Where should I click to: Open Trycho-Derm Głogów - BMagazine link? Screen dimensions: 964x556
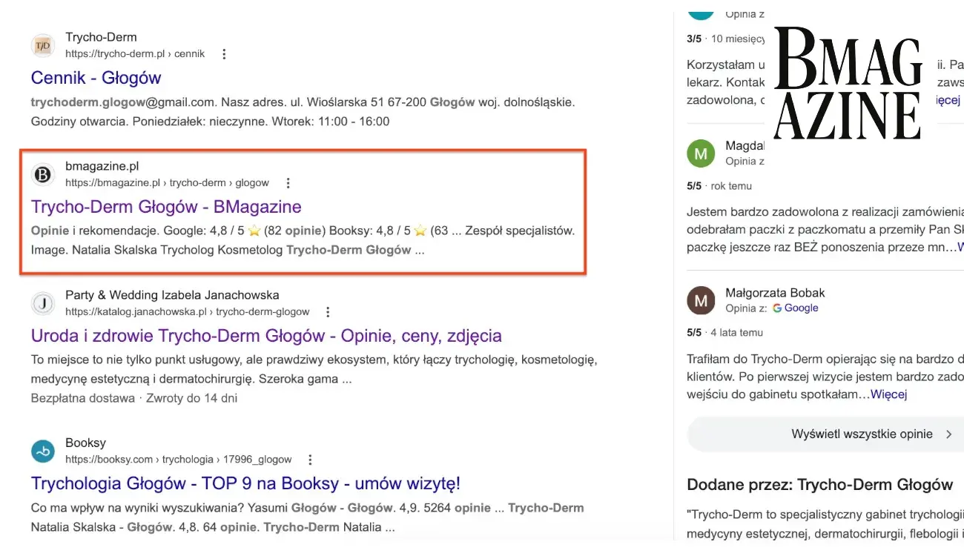point(166,207)
